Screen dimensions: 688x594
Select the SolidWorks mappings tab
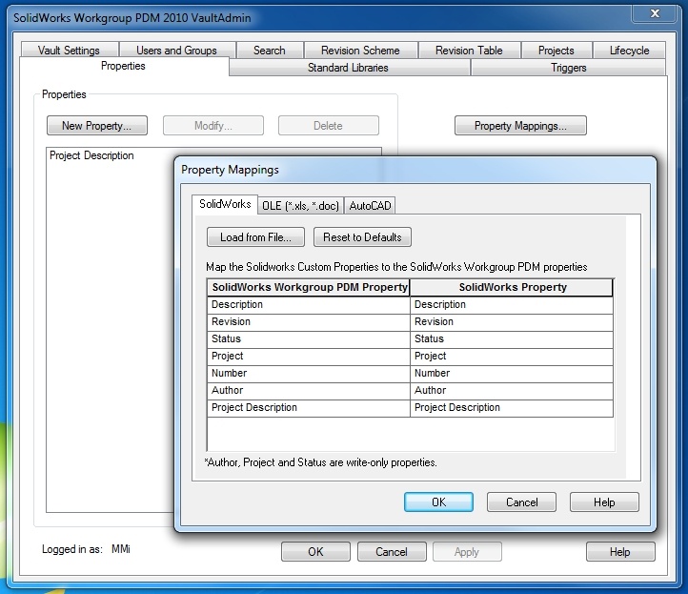[225, 204]
